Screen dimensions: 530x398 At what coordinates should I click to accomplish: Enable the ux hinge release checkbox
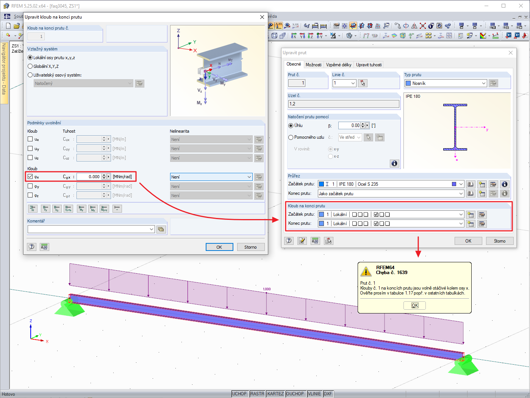pos(30,139)
